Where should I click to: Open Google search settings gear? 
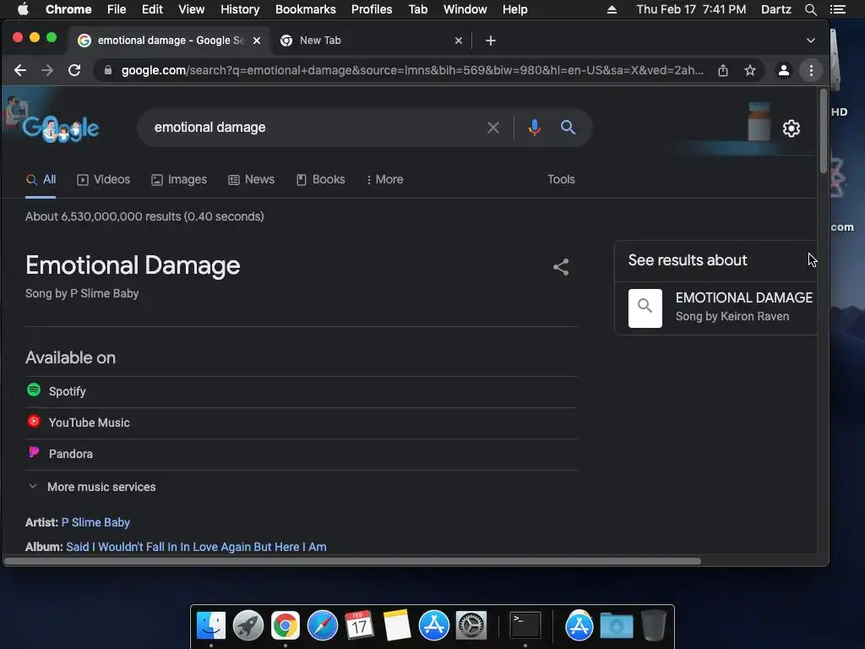[791, 128]
